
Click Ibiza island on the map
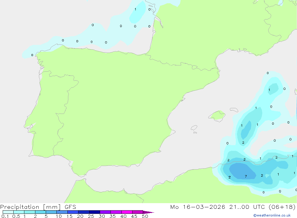(x=194, y=128)
